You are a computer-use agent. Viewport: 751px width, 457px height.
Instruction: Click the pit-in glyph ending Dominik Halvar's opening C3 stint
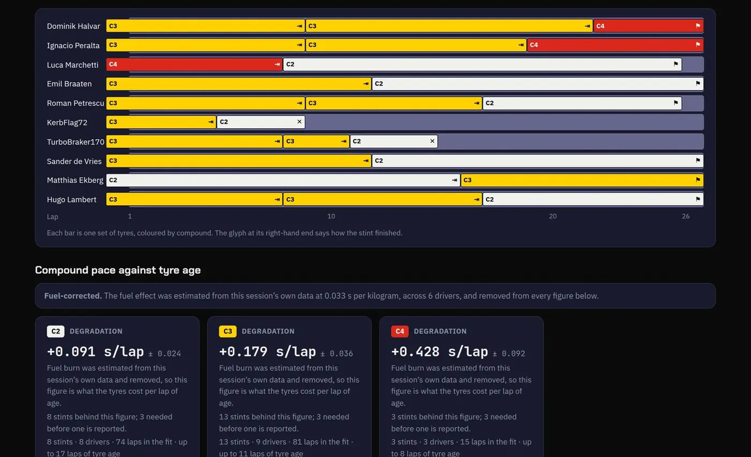tap(300, 26)
